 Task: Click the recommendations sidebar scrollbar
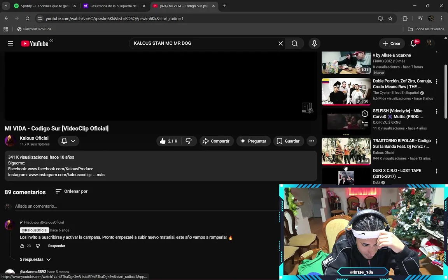[445, 91]
